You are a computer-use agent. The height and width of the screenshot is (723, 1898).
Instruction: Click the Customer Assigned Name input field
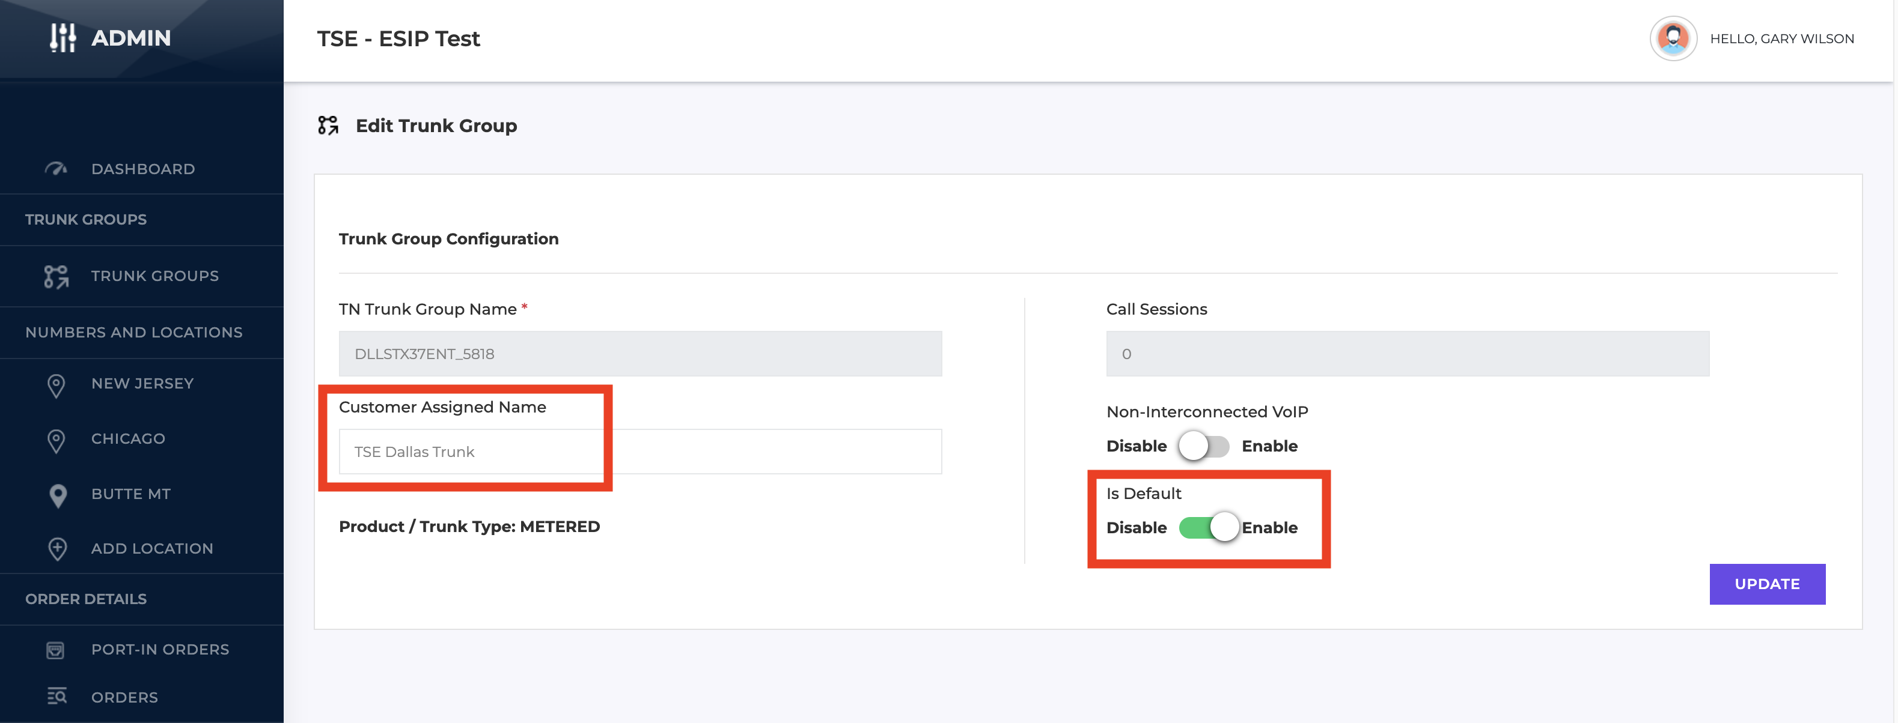click(x=640, y=452)
